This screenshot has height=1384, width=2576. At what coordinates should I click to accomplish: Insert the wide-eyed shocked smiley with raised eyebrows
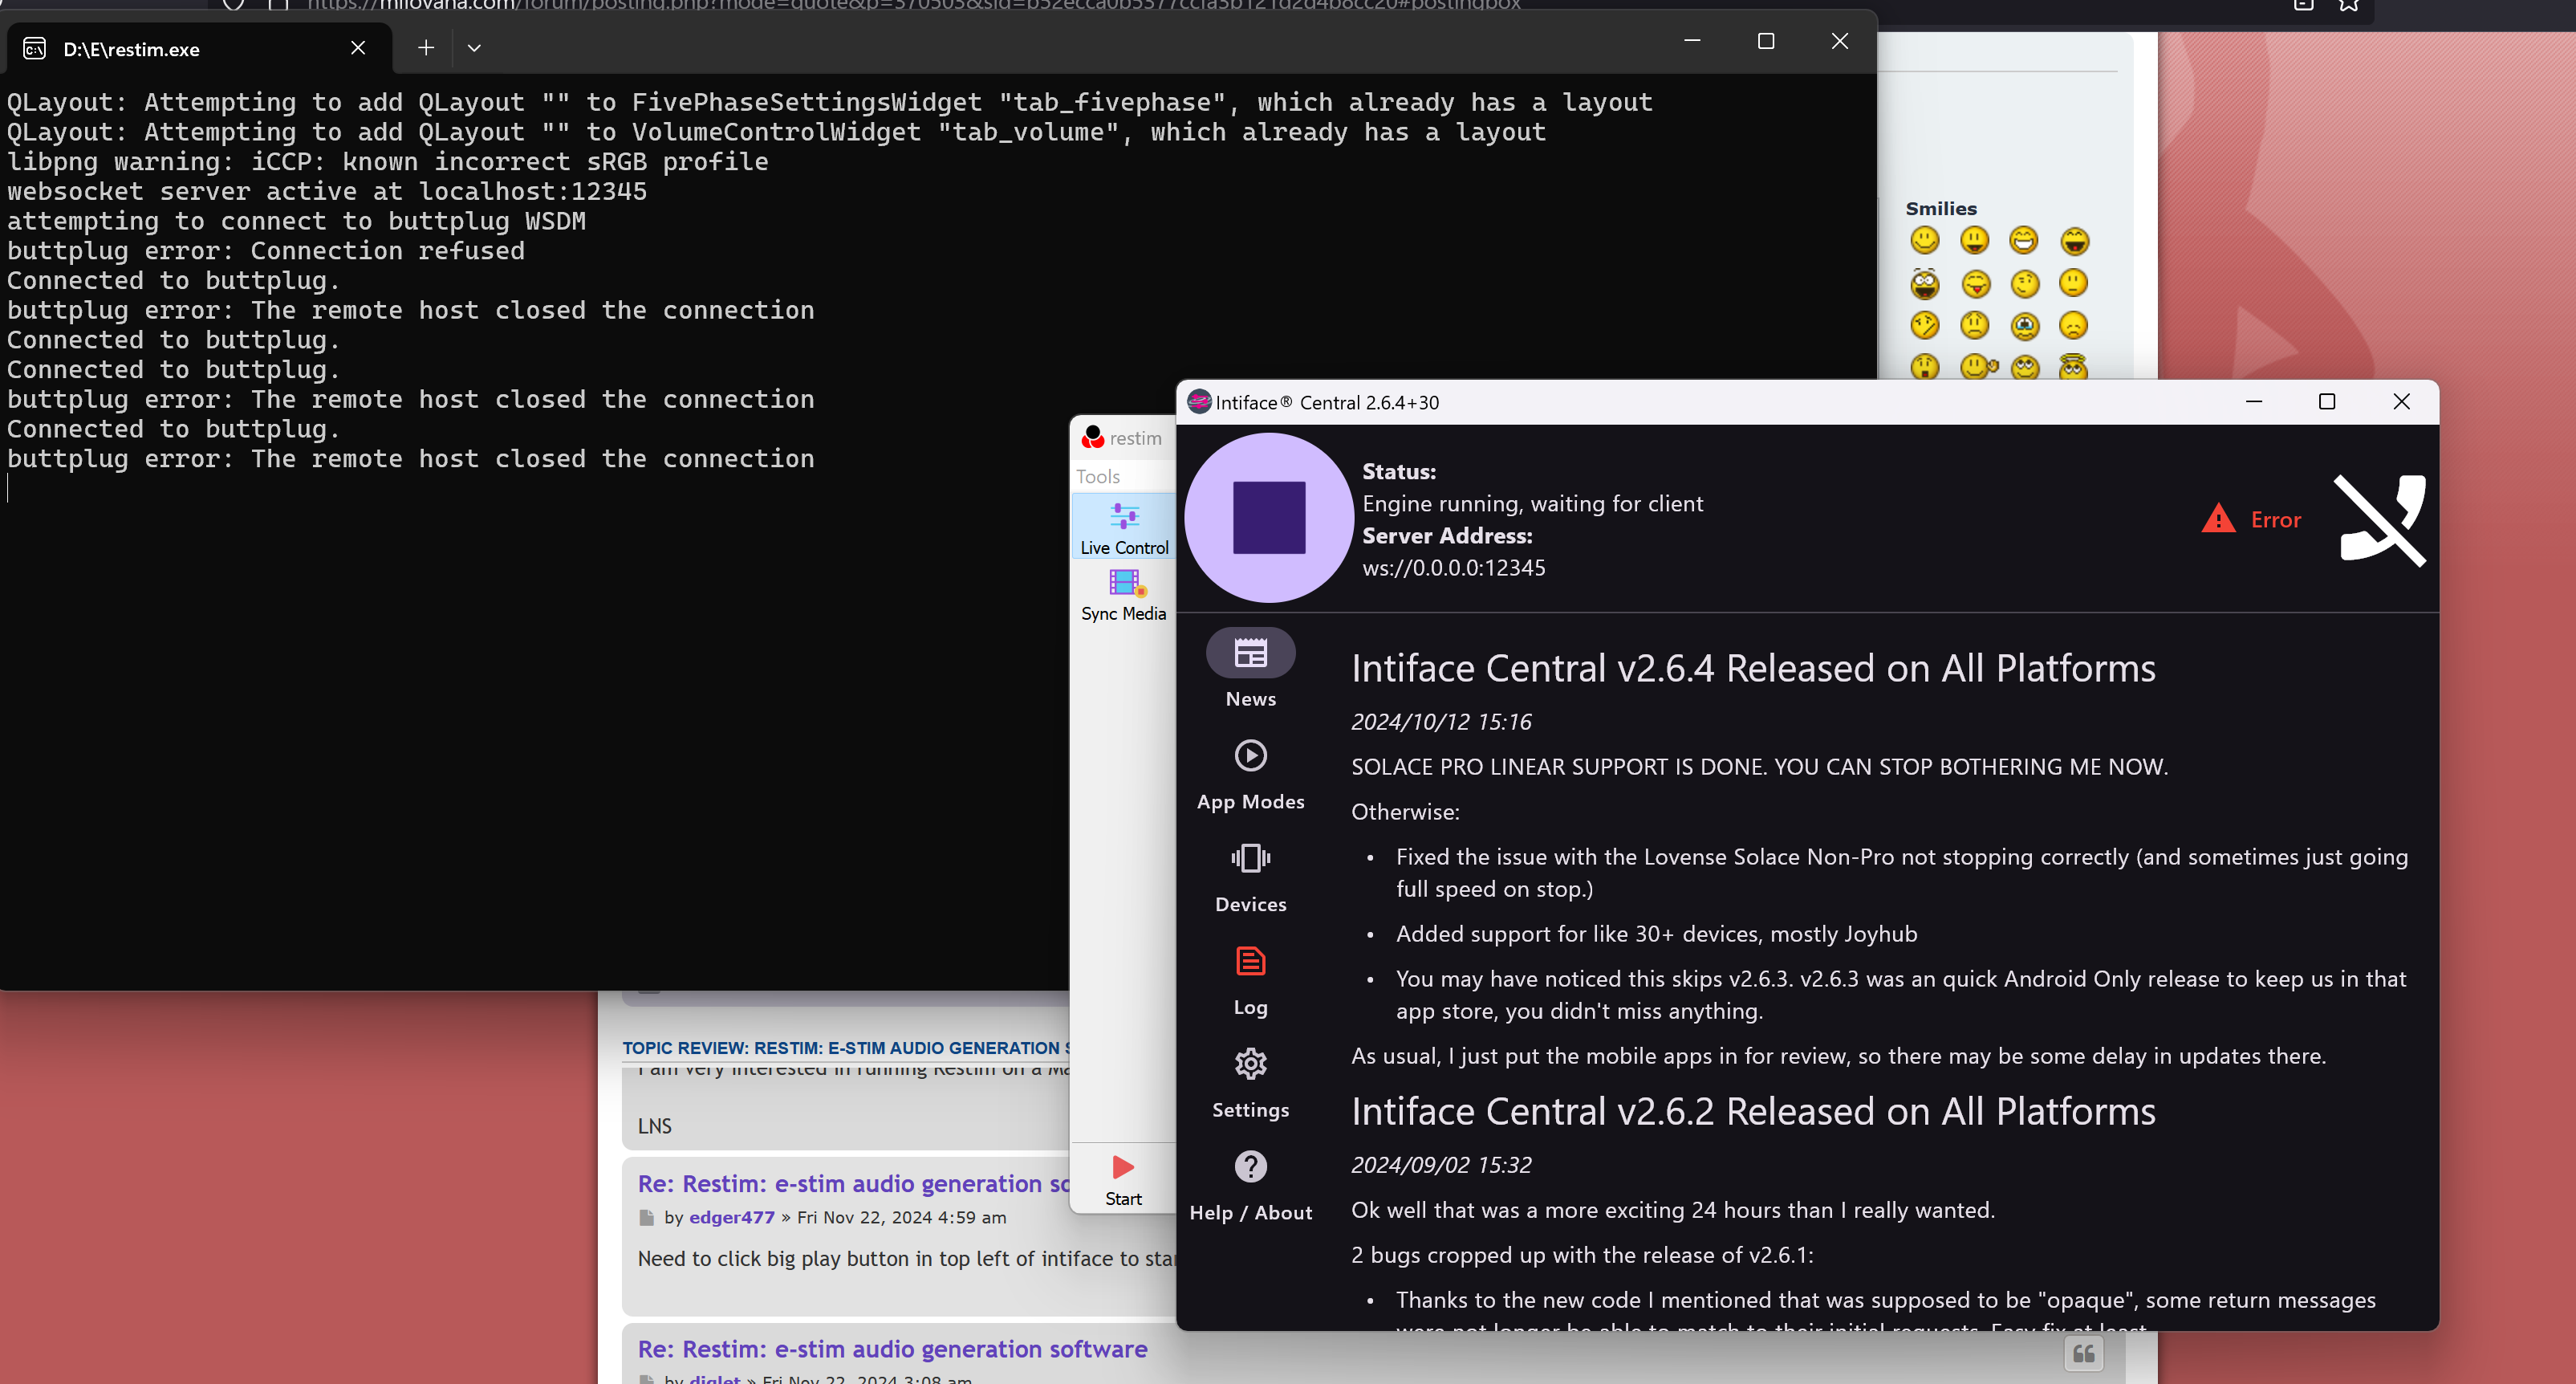[x=1924, y=283]
